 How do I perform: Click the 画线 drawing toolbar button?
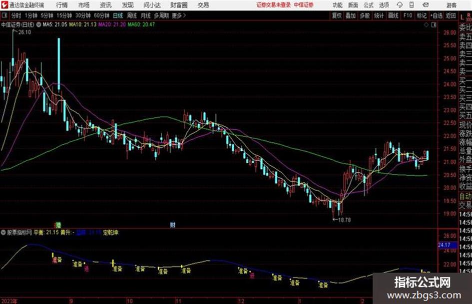[393, 15]
